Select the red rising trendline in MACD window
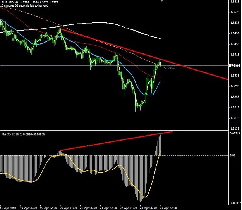Image resolution: width=242 pixels, height=210 pixels. pyautogui.click(x=116, y=141)
